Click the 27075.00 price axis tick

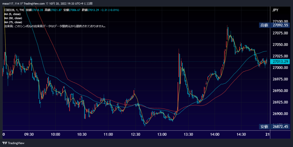point(280,33)
